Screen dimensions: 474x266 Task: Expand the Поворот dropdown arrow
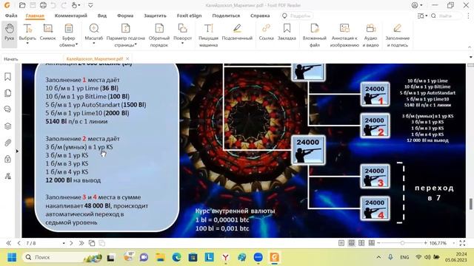183,44
